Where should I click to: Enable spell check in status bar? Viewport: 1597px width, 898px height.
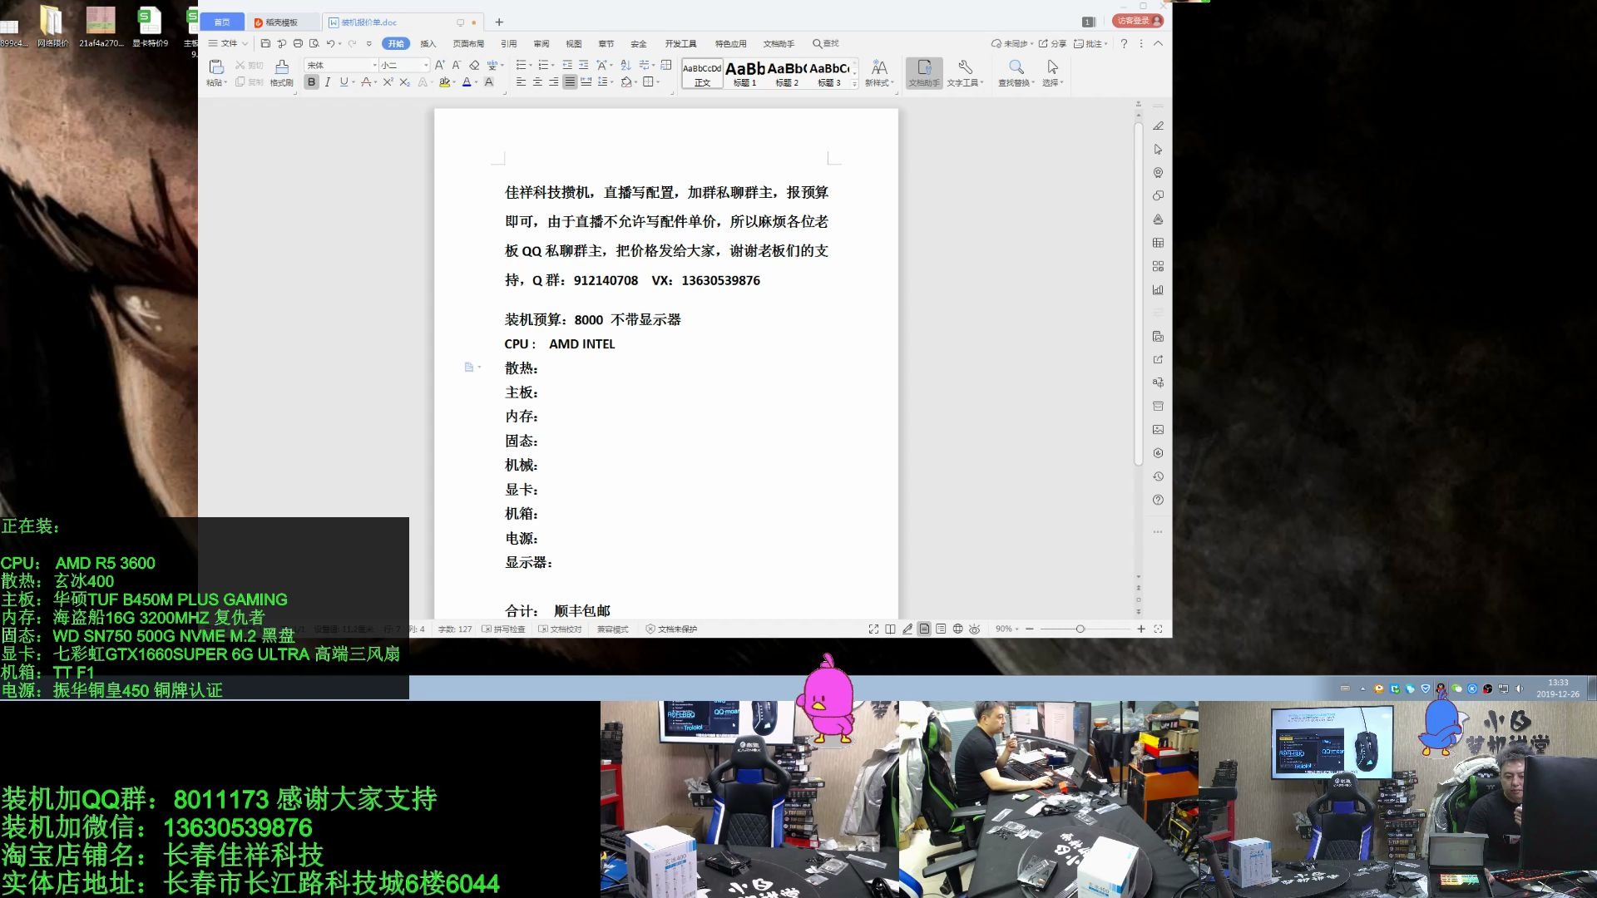coord(504,629)
